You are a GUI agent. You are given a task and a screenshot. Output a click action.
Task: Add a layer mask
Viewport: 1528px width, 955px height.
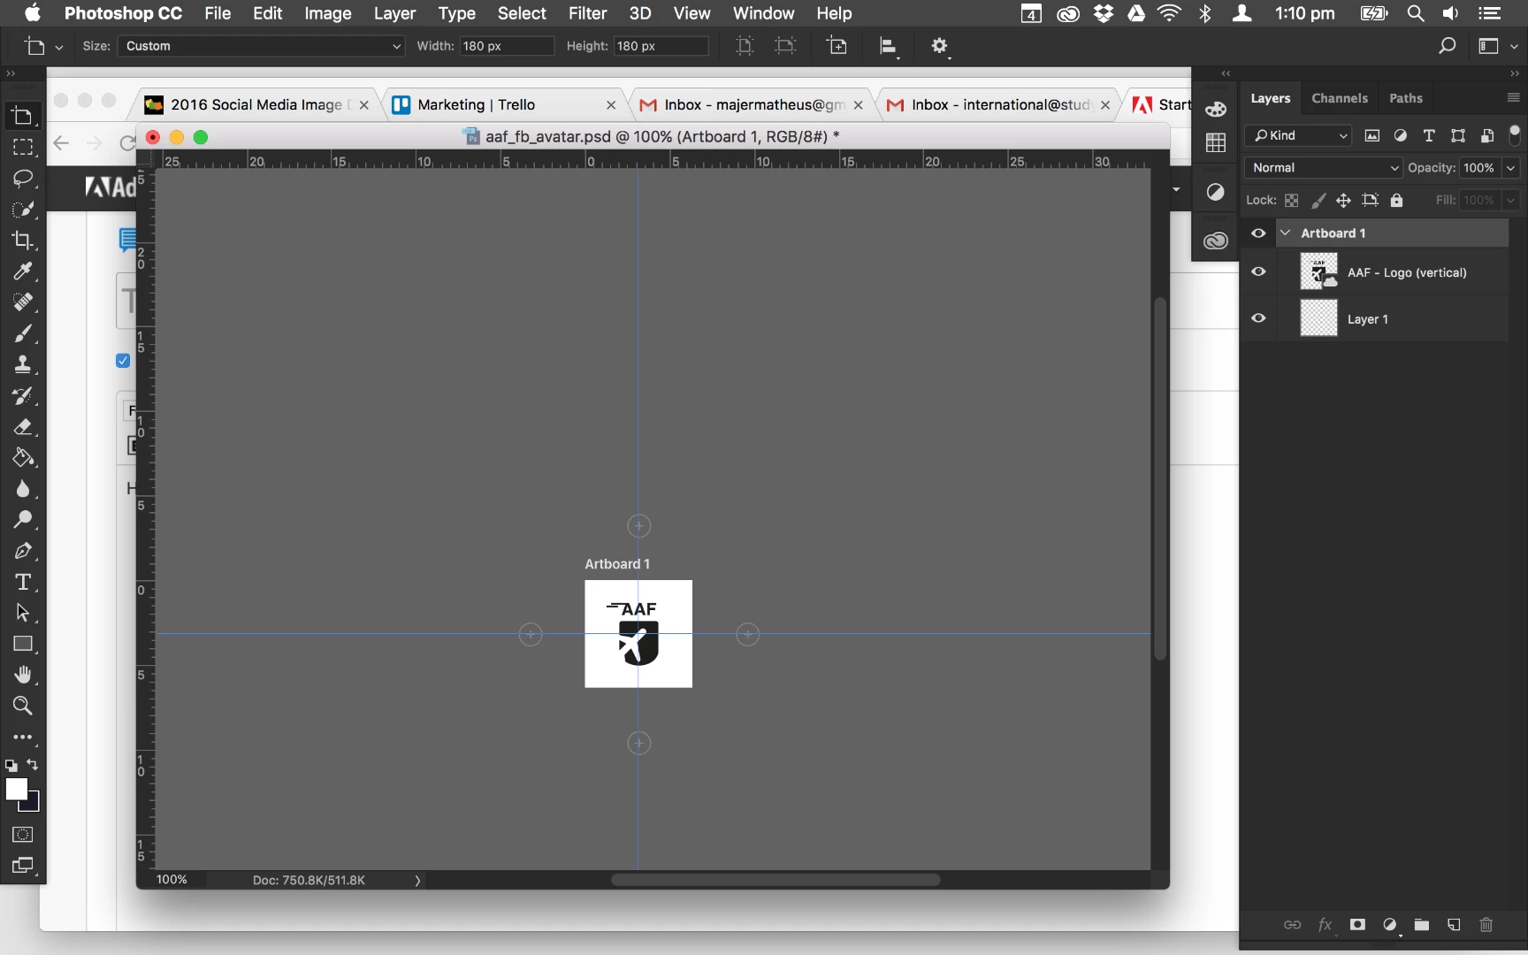click(1357, 925)
